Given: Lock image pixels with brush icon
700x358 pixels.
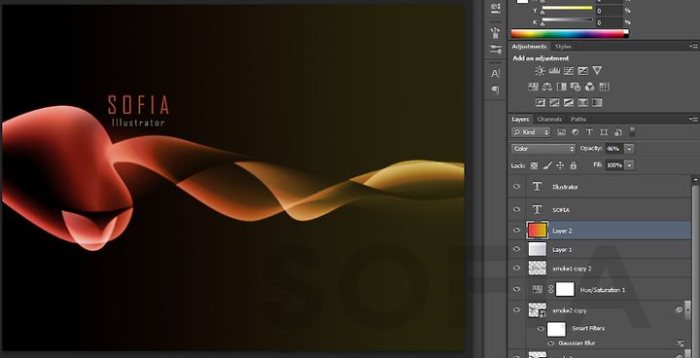Looking at the screenshot, I should (547, 165).
